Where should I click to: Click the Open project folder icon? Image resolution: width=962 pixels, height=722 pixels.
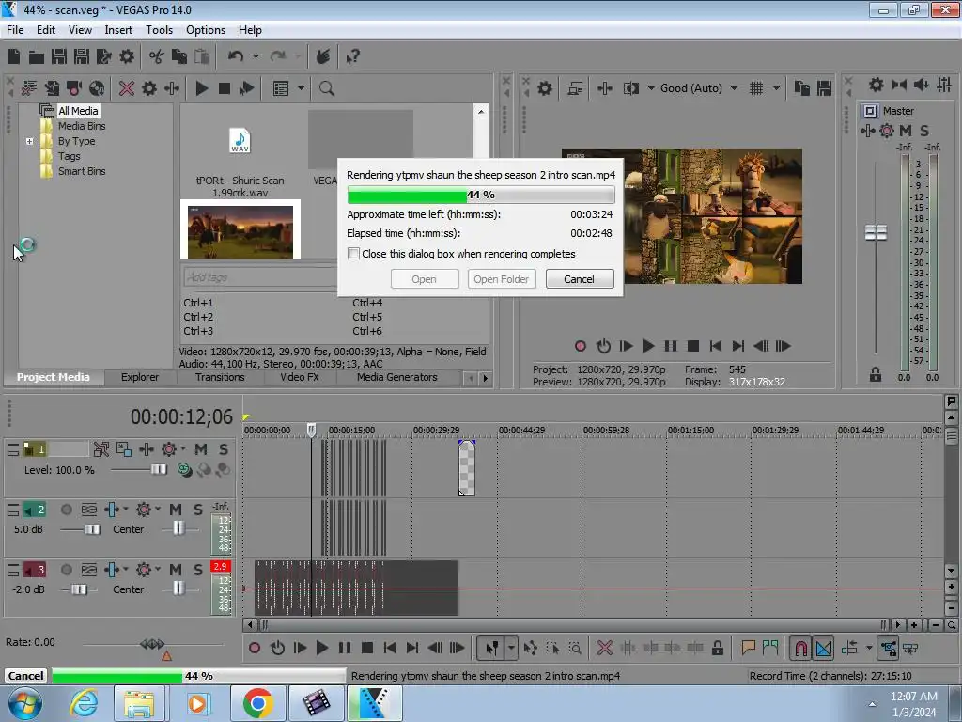point(37,57)
